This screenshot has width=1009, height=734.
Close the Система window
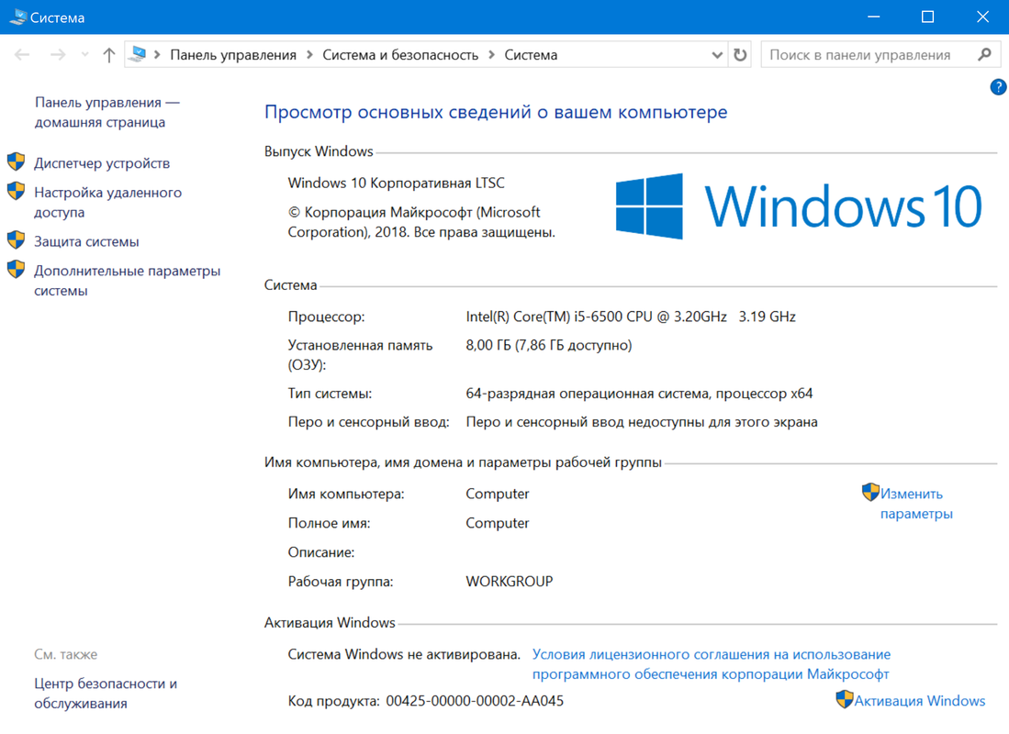click(x=982, y=17)
